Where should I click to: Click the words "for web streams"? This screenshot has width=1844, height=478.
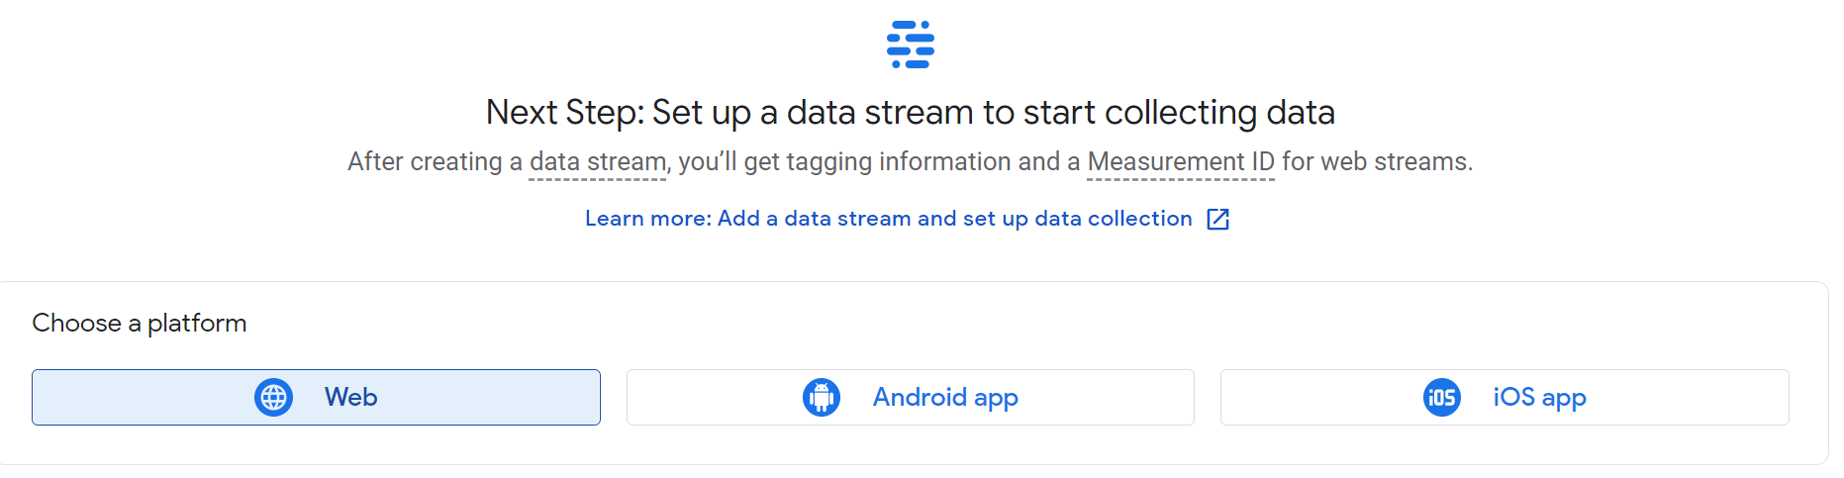[x=1376, y=162]
